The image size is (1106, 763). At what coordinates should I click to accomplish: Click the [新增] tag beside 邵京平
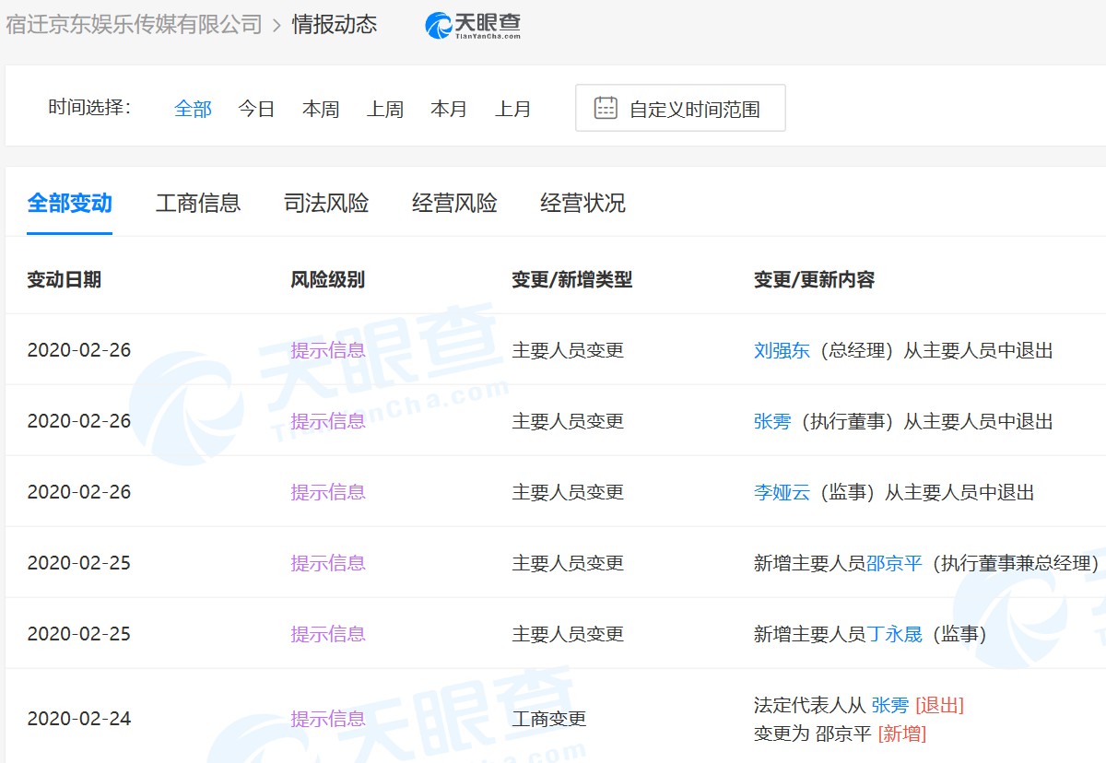901,734
